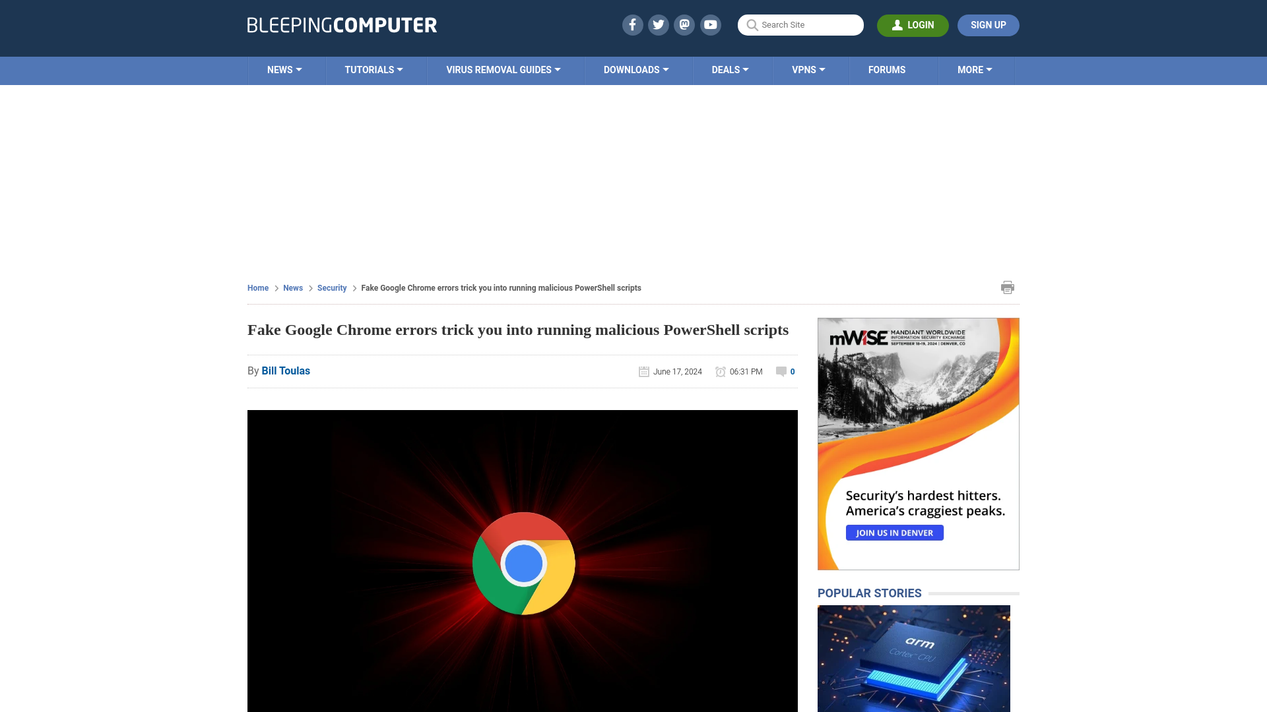
Task: Select the DEALS menu tab
Action: click(730, 69)
